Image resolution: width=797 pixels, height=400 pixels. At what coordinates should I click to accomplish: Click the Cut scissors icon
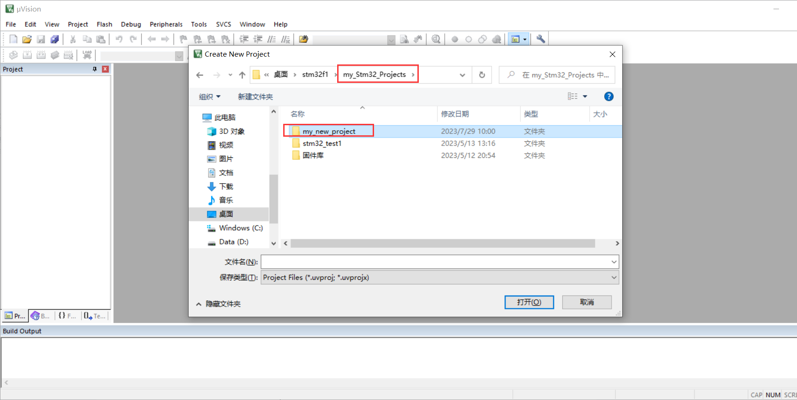(x=73, y=39)
